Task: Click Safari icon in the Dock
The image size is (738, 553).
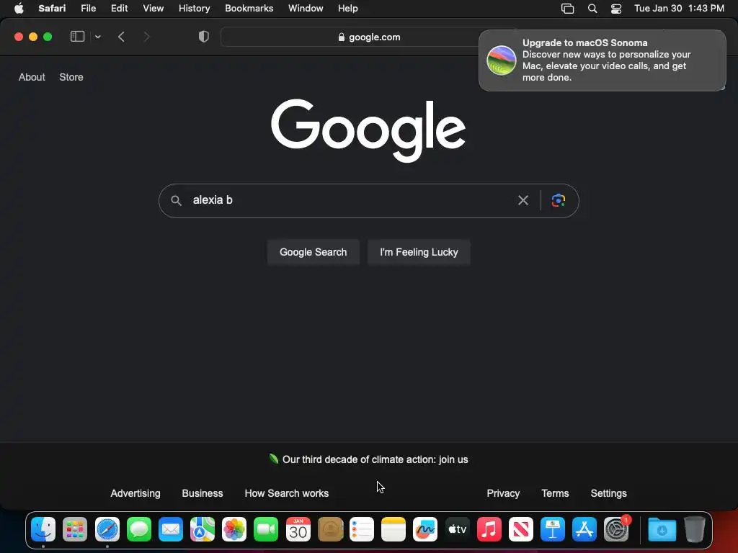Action: click(107, 530)
